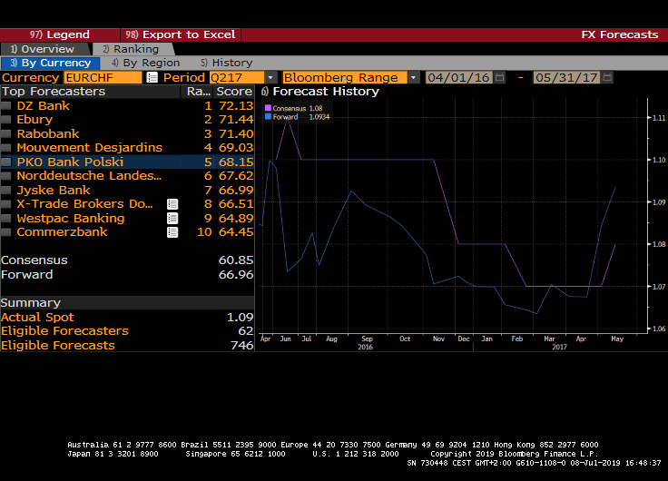This screenshot has height=481, width=668.
Task: Open Westpac Banking forecast details icon
Action: (172, 219)
